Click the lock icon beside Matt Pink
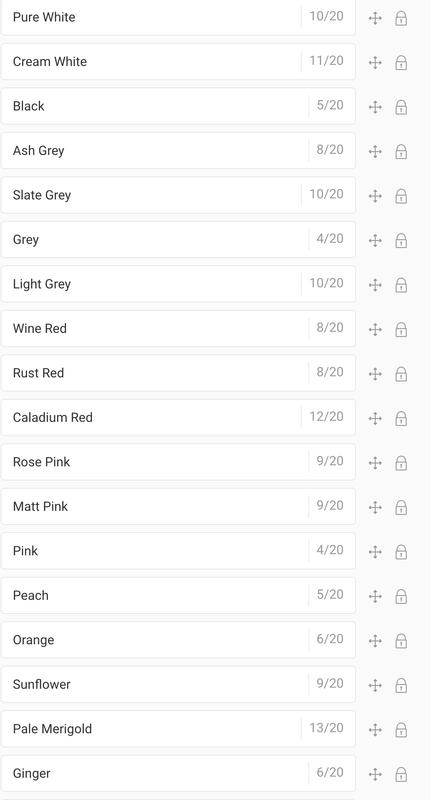This screenshot has height=800, width=442. click(x=401, y=508)
